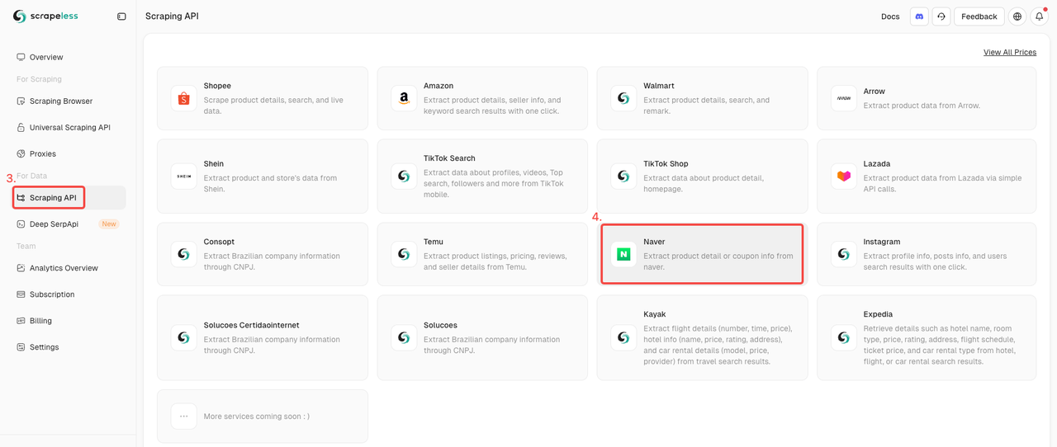Open the TikTok Shop card

pos(703,176)
